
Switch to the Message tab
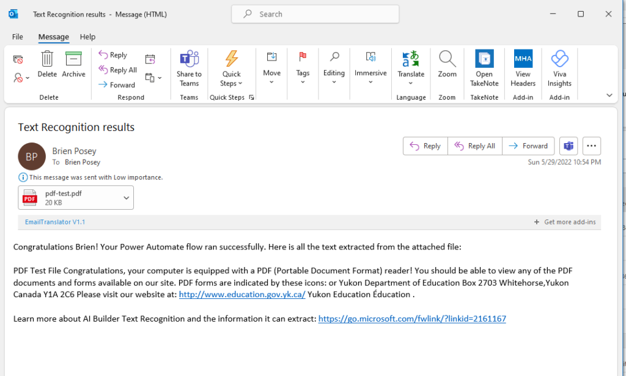(x=54, y=37)
